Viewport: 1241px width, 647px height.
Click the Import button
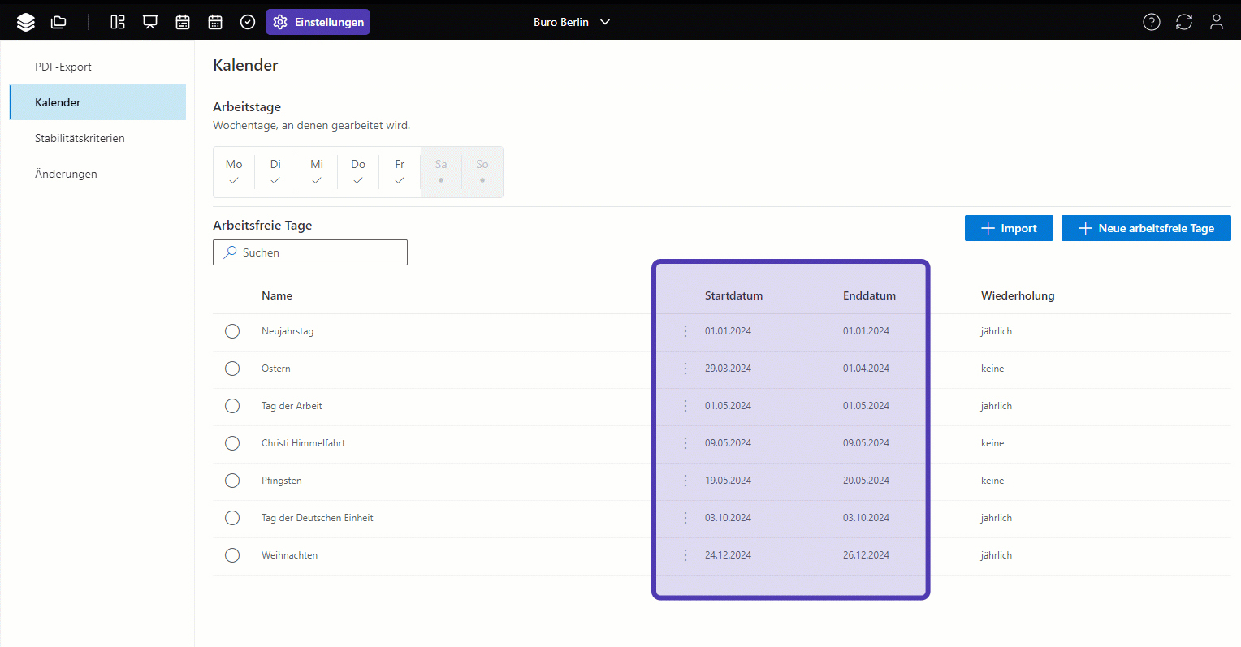pos(1009,228)
